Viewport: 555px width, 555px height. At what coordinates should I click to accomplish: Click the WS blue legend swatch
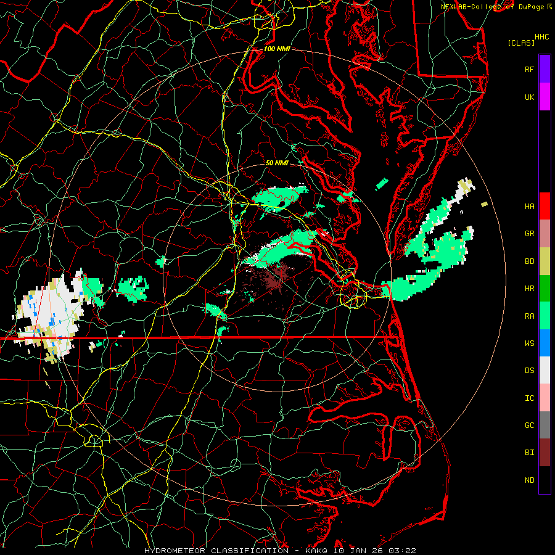[545, 343]
